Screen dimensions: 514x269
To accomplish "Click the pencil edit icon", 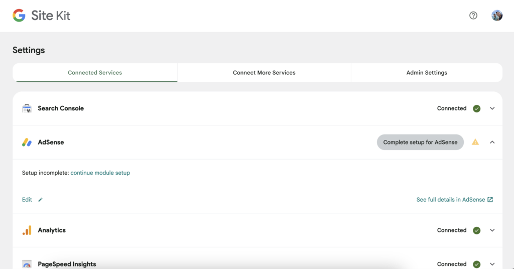I will (x=41, y=200).
